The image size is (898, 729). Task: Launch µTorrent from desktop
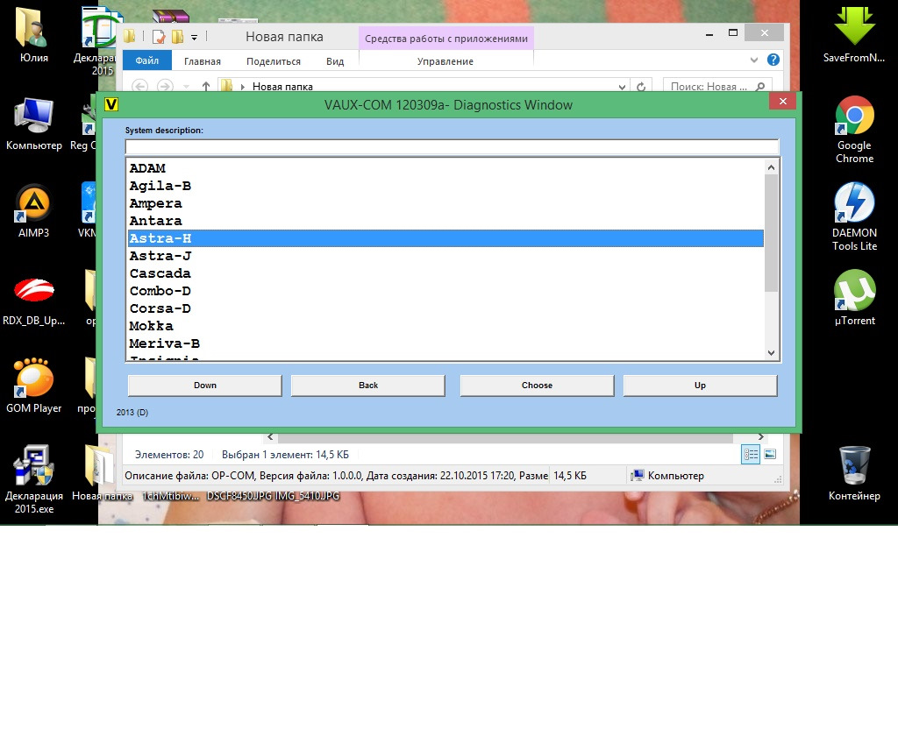point(854,298)
